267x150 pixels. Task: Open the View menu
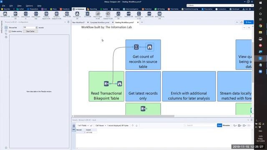click(x=19, y=5)
